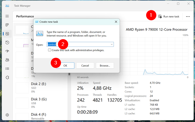Click the L2 cache value 12,0 MB
The width and height of the screenshot is (195, 122).
click(155, 109)
